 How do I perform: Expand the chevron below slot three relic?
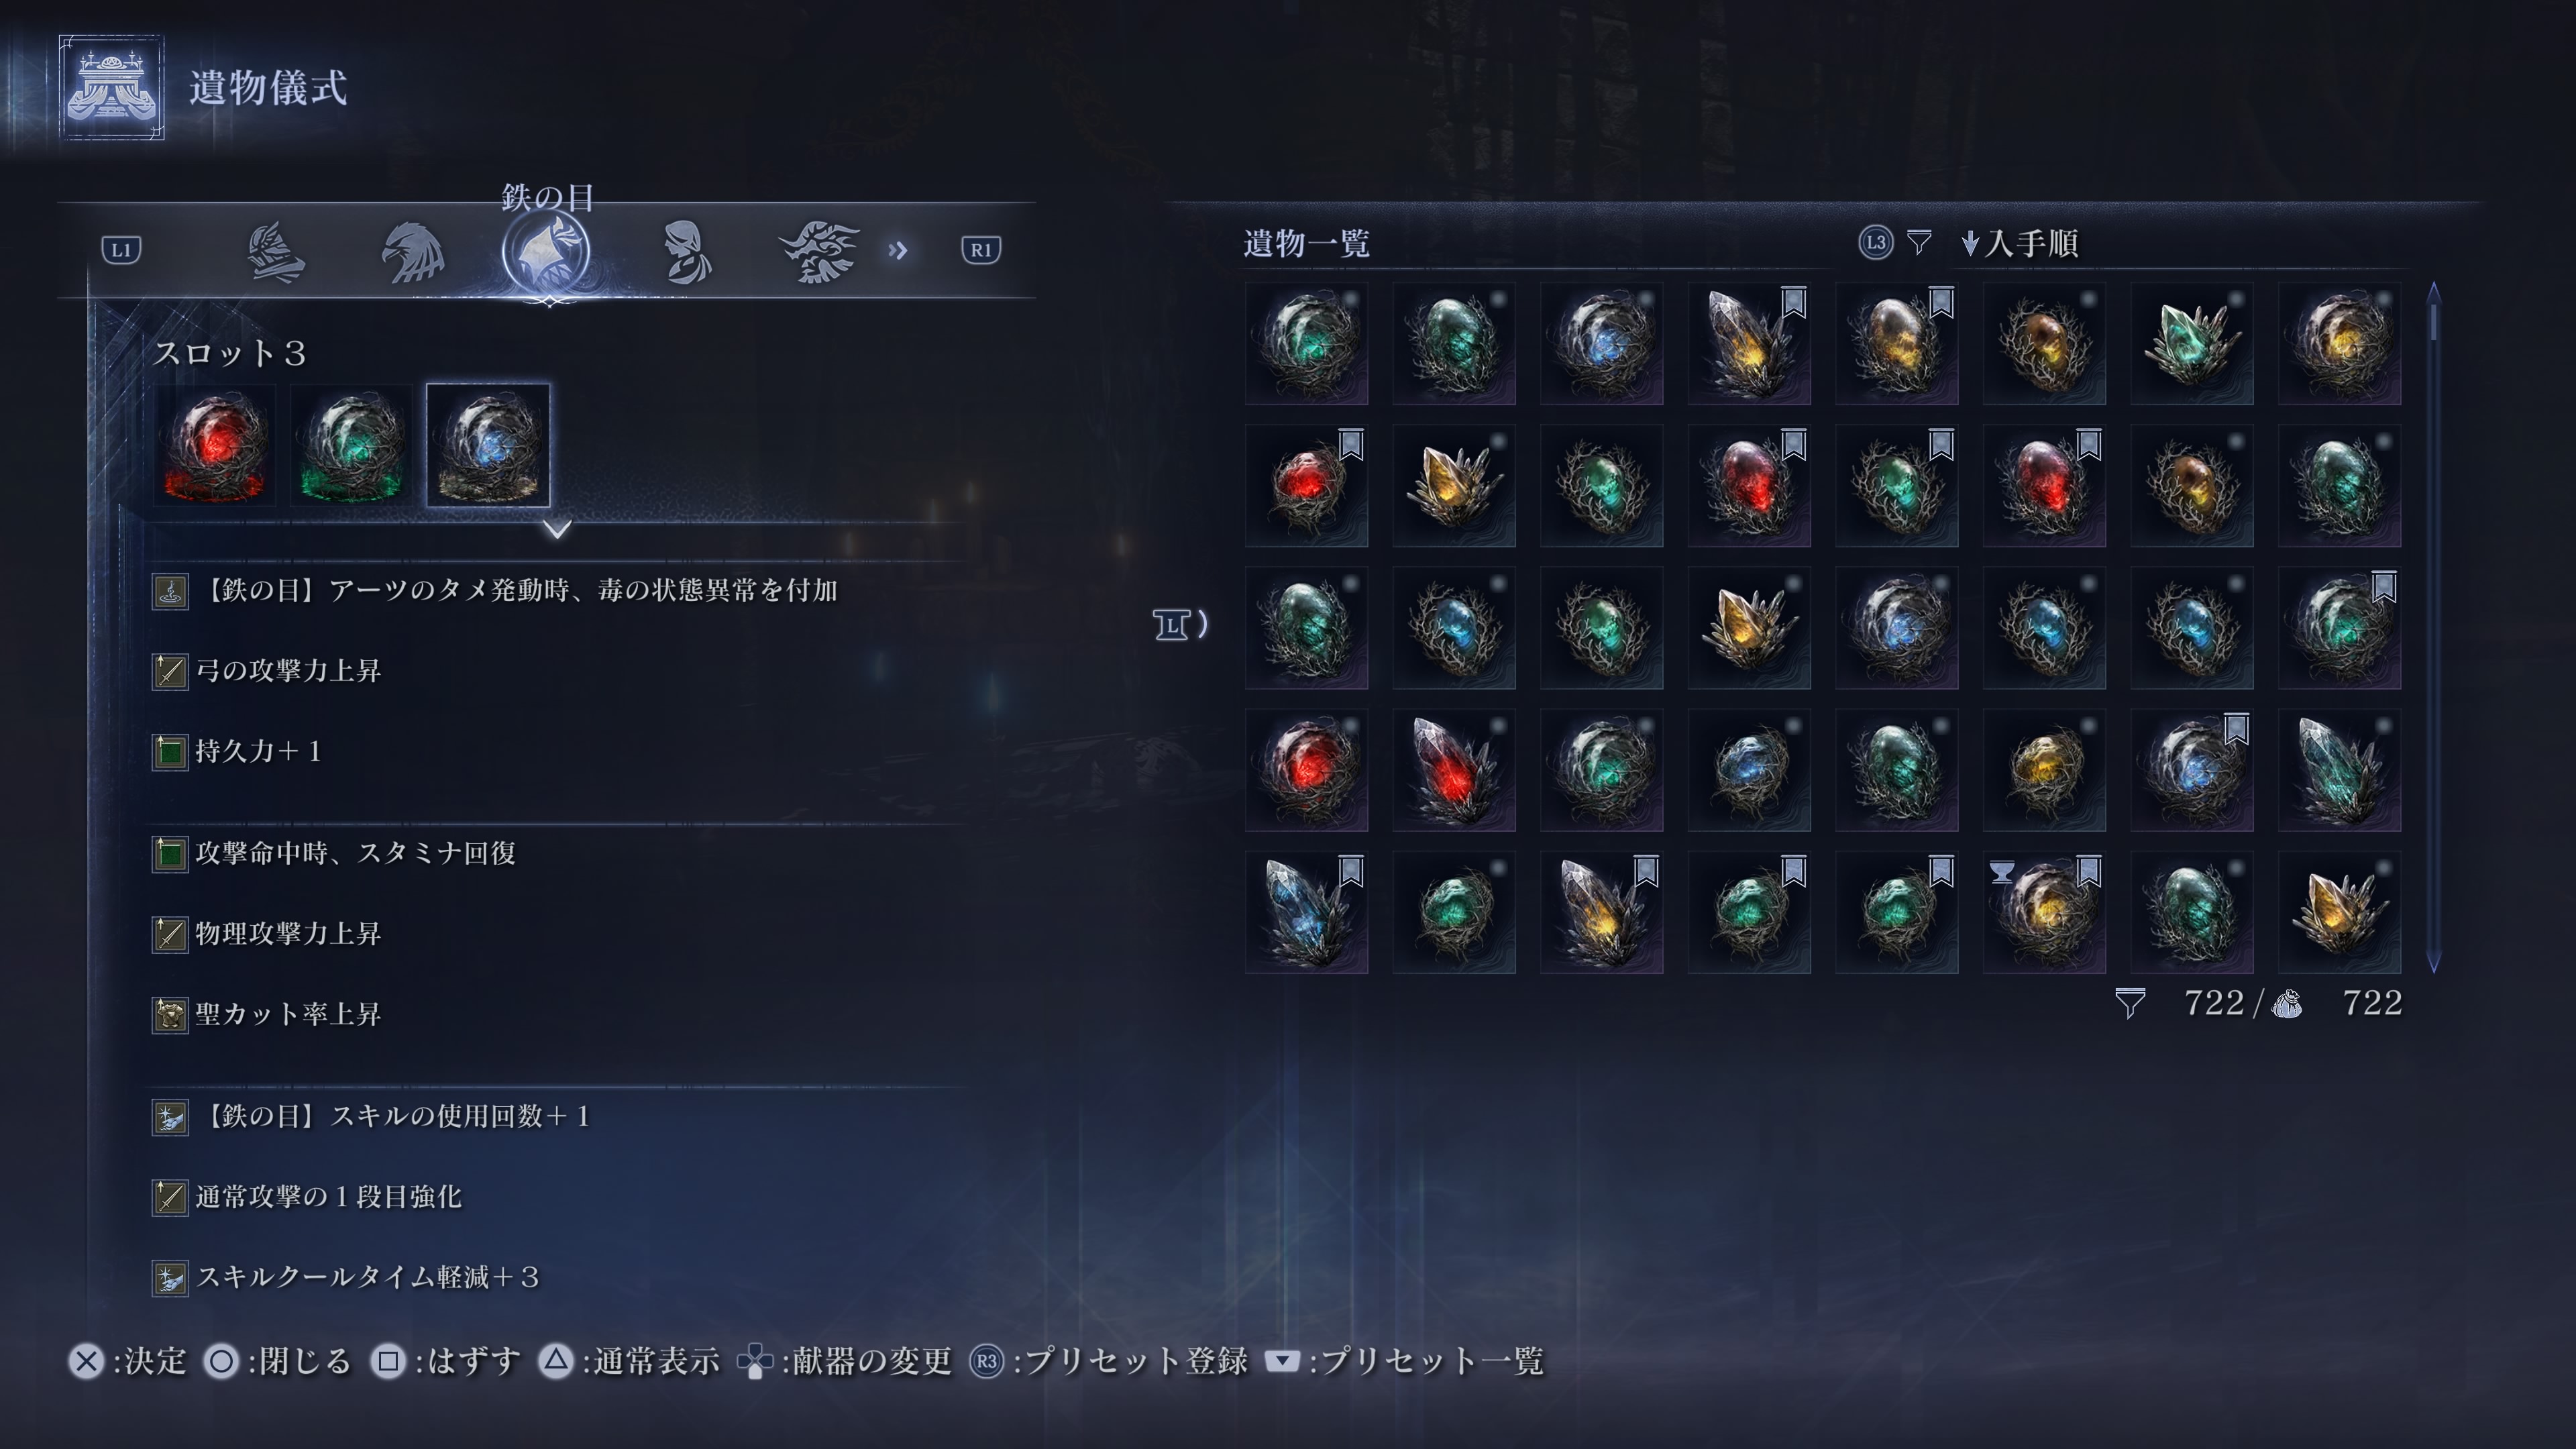(x=558, y=529)
